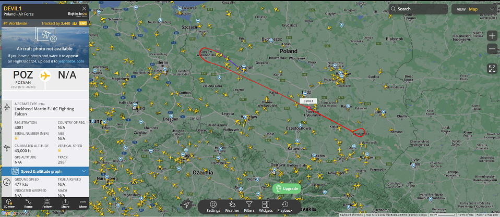Open the 3D view of DEVIL1

(x=9, y=203)
